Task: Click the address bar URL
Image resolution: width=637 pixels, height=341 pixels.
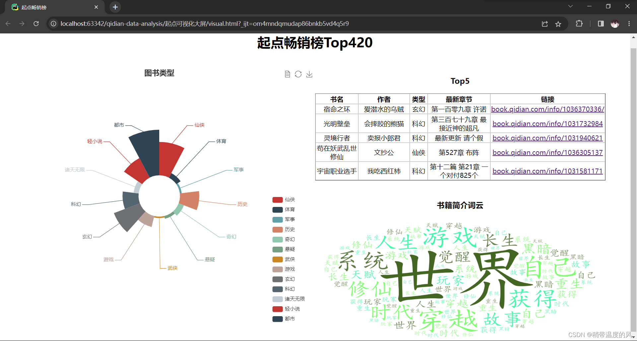Action: coord(204,24)
